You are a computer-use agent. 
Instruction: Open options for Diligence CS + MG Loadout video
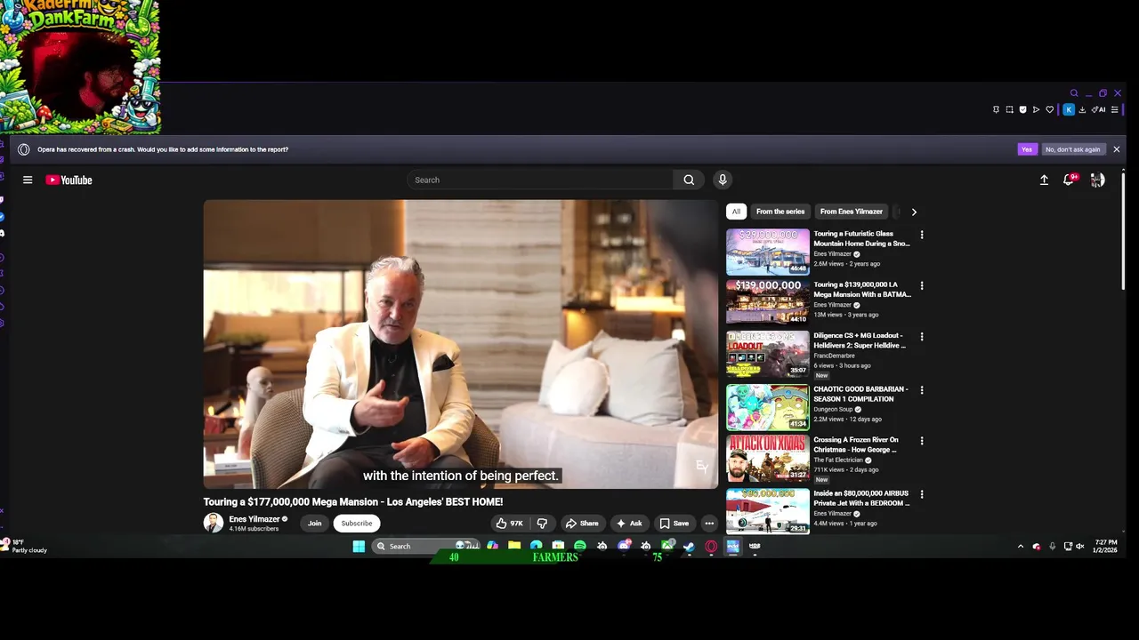point(922,337)
